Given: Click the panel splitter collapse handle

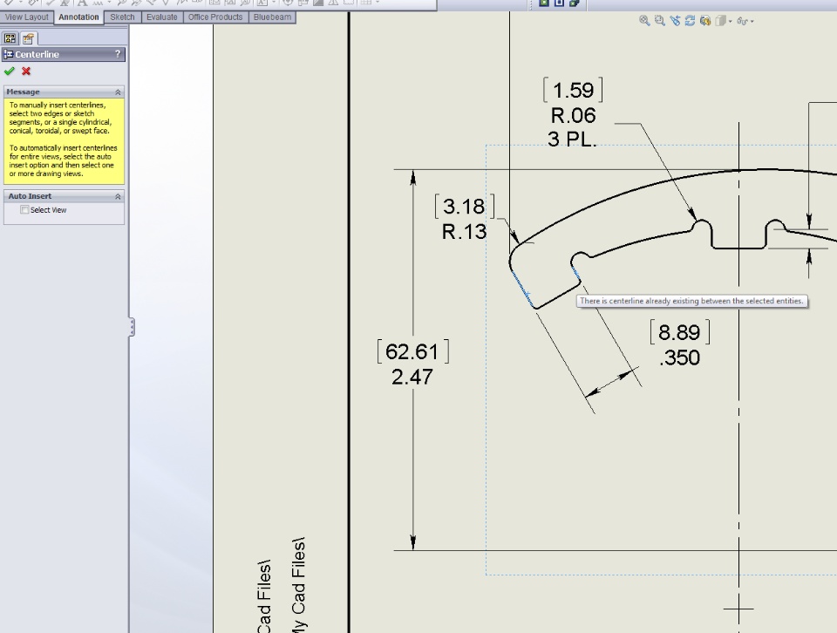Looking at the screenshot, I should tap(132, 327).
